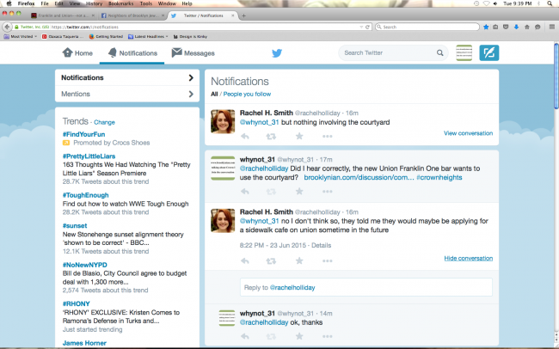559x349 pixels.
Task: Click View conversation link
Action: tap(468, 133)
